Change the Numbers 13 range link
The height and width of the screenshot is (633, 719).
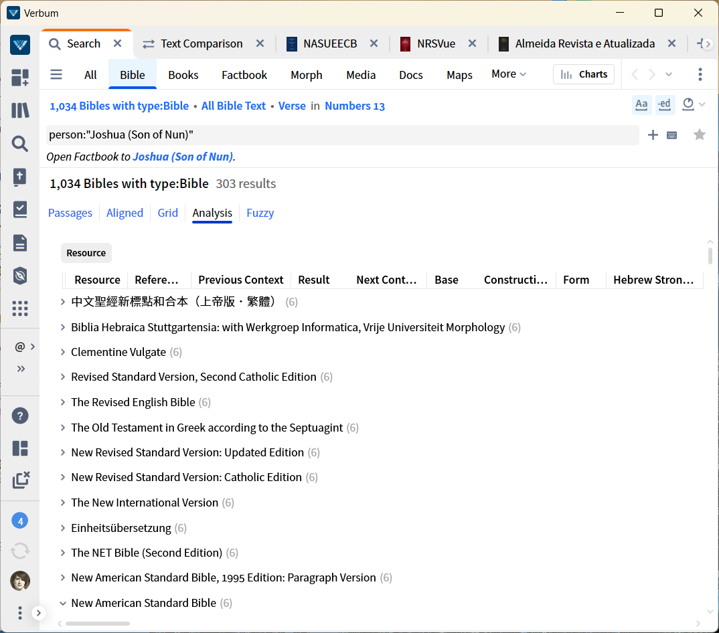coord(354,106)
